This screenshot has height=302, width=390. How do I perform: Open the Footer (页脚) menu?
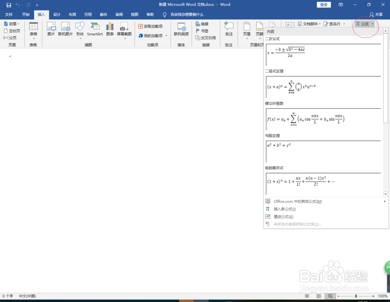(x=259, y=30)
